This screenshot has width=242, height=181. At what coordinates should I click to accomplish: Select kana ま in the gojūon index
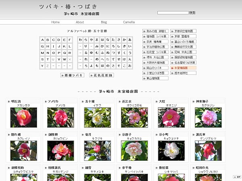97,40
